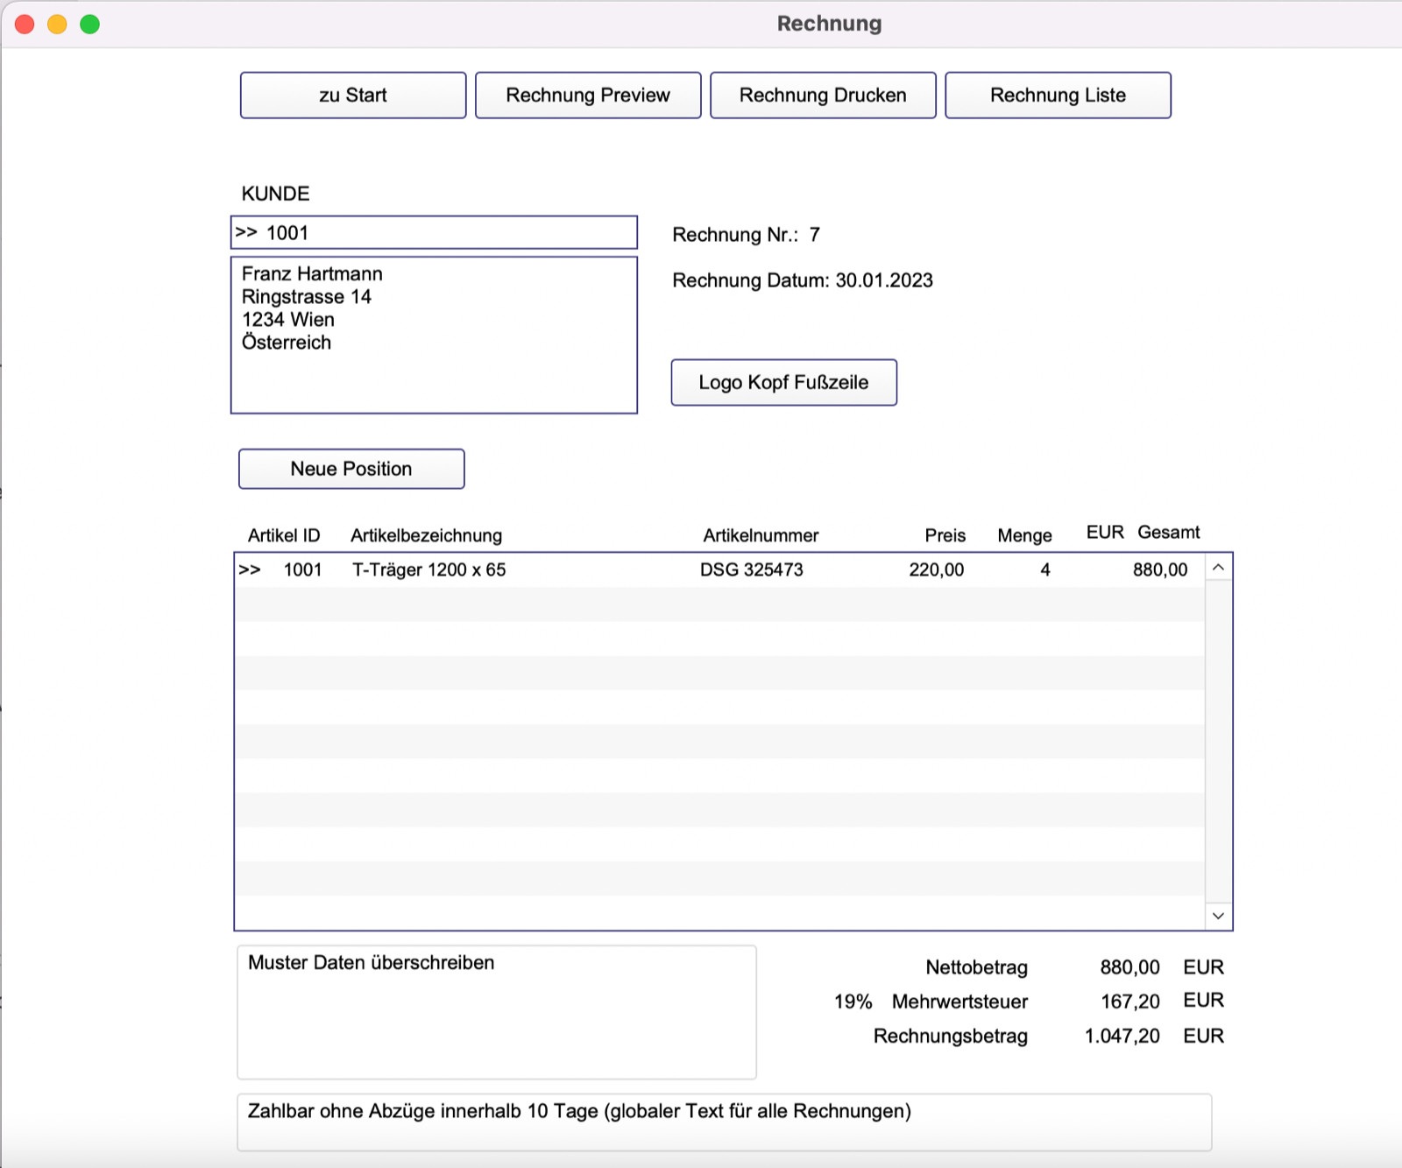
Task: Select Artikel ID 1001 in positions row
Action: [303, 570]
